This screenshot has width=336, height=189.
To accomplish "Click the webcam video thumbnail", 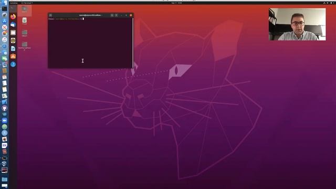I will (297, 24).
